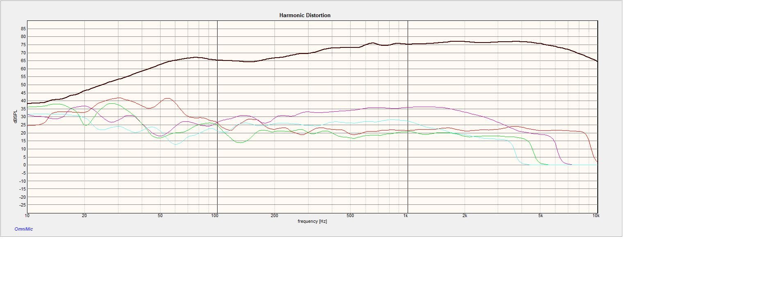The width and height of the screenshot is (778, 296).
Task: Click the 1k frequency tick label
Action: pos(405,216)
